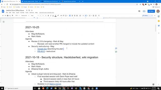Apply italic formatting
Screen dimensions: 161x90
(51, 15)
